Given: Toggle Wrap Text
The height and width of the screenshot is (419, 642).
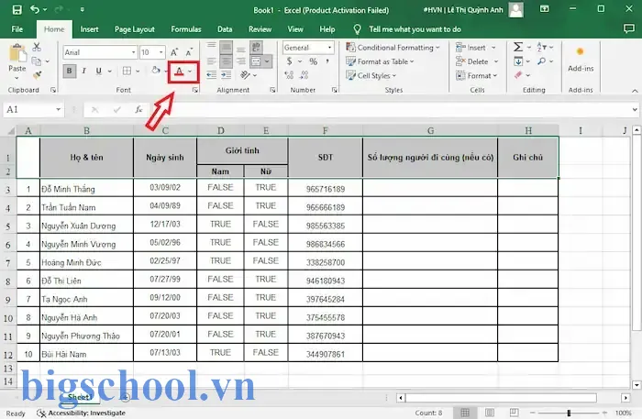Looking at the screenshot, I should pos(257,47).
